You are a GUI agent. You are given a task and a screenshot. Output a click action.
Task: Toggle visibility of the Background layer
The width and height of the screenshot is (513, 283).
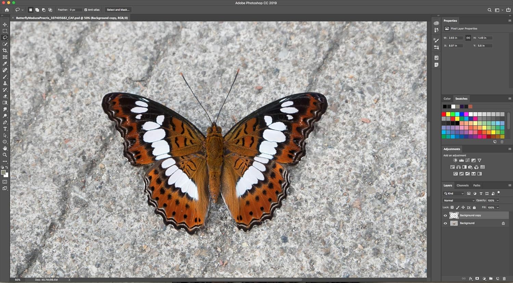[445, 223]
